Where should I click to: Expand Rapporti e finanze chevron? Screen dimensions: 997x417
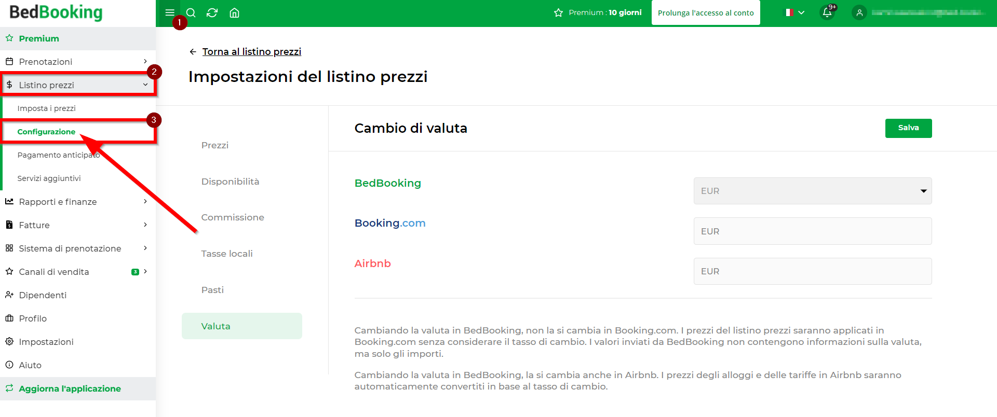[145, 201]
